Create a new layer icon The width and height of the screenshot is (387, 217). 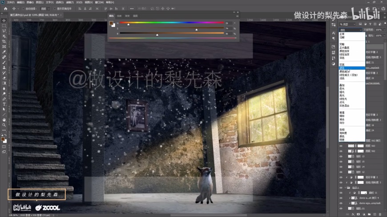[375, 214]
